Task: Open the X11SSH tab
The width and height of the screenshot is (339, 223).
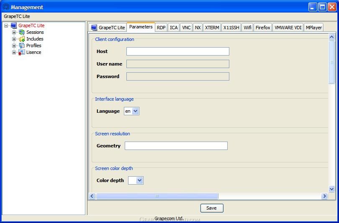Action: pos(231,28)
